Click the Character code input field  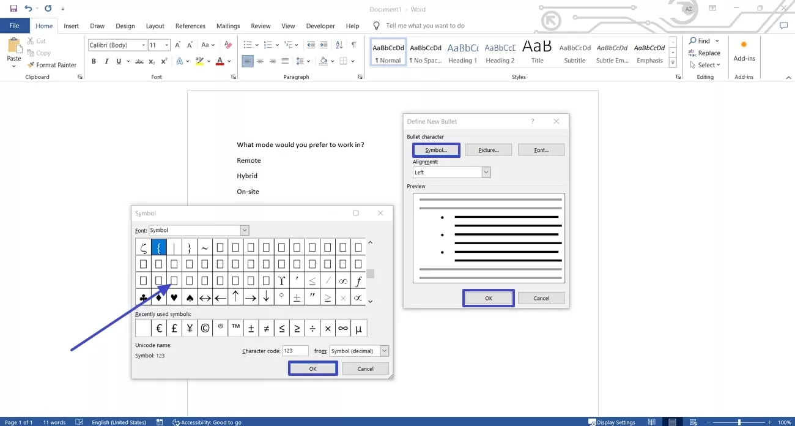tap(295, 351)
